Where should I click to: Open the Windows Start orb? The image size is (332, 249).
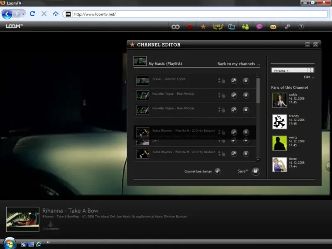pyautogui.click(x=10, y=244)
